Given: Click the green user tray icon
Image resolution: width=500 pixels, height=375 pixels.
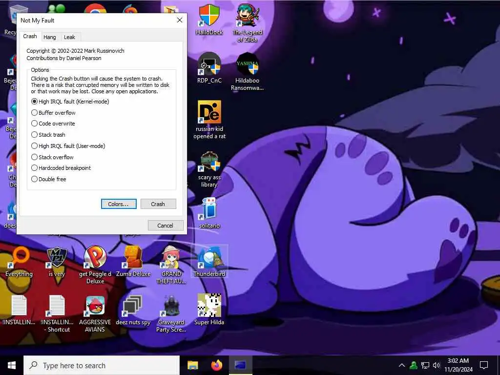Looking at the screenshot, I should point(414,365).
